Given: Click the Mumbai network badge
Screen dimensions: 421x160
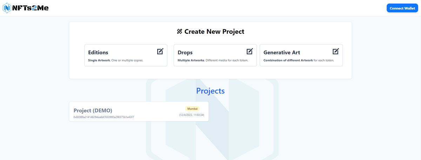Looking at the screenshot, I should point(192,109).
